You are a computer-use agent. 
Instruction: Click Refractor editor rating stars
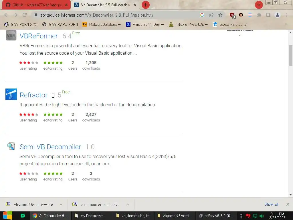tap(53, 115)
